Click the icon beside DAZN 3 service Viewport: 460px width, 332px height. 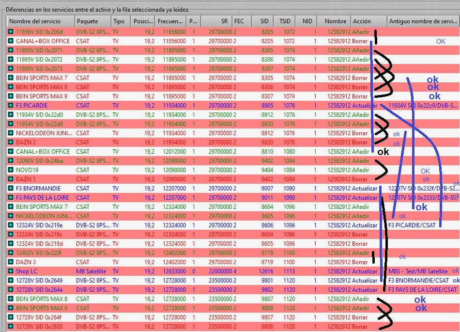click(x=11, y=262)
